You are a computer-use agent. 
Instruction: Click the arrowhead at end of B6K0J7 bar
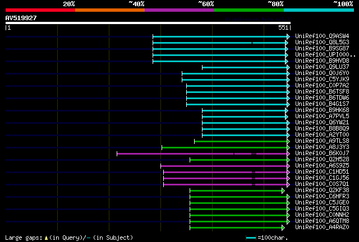pos(288,153)
